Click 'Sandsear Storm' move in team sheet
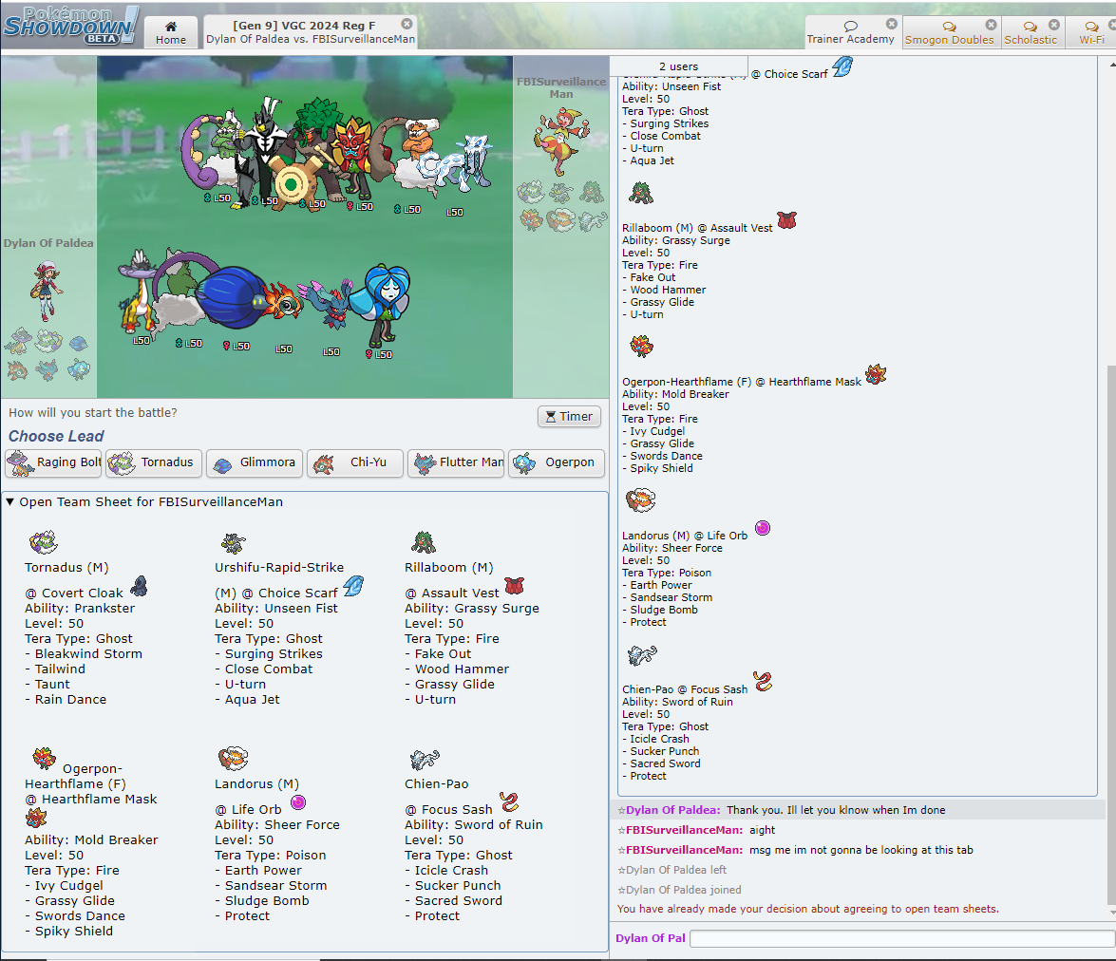This screenshot has width=1116, height=961. pos(275,886)
